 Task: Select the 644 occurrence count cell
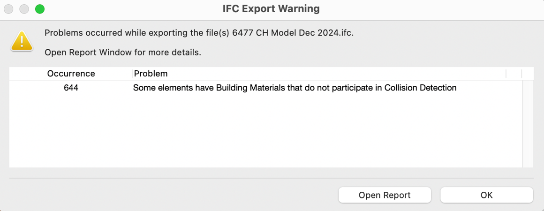tap(71, 88)
